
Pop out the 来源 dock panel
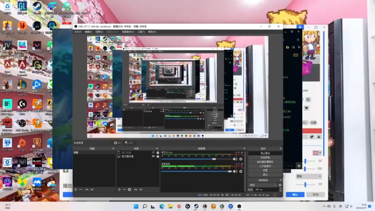(157, 149)
